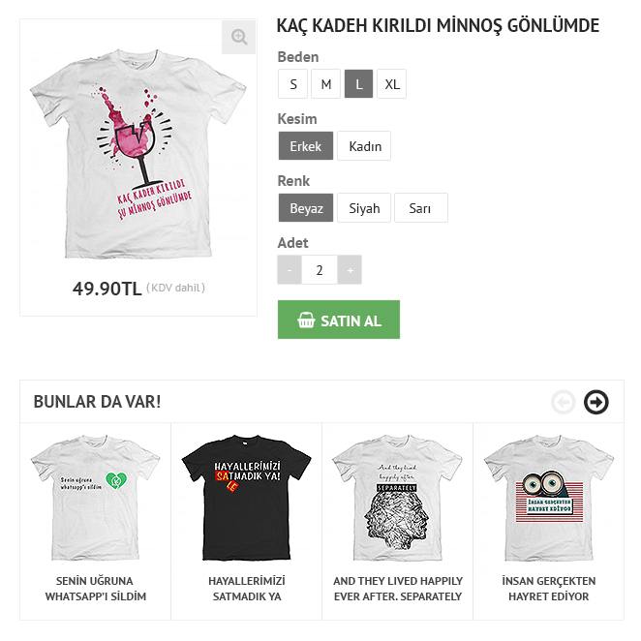The image size is (641, 641).
Task: Click the magnifier zoom icon on product image
Action: pos(239,37)
